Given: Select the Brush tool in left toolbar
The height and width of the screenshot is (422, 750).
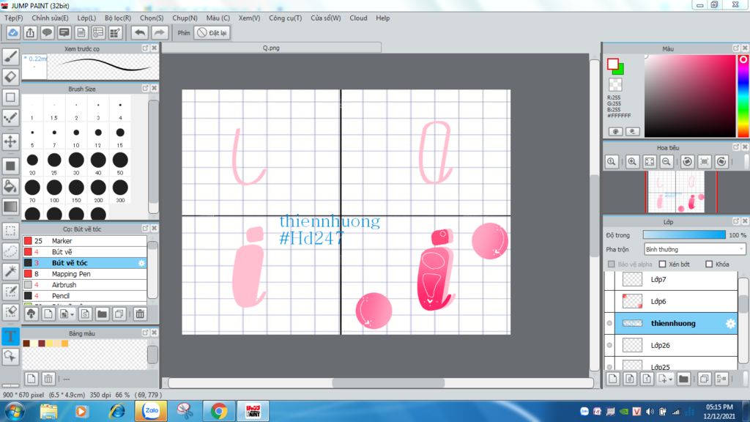Looking at the screenshot, I should click(x=10, y=56).
